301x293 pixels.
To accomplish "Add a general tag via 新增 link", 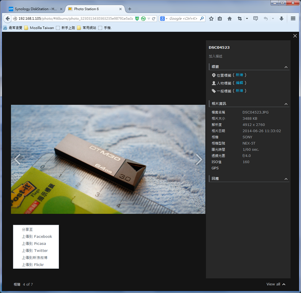I will pos(240,91).
